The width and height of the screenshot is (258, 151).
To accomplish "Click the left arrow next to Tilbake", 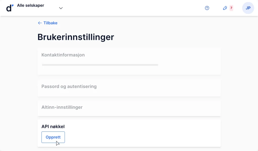I will [x=40, y=23].
